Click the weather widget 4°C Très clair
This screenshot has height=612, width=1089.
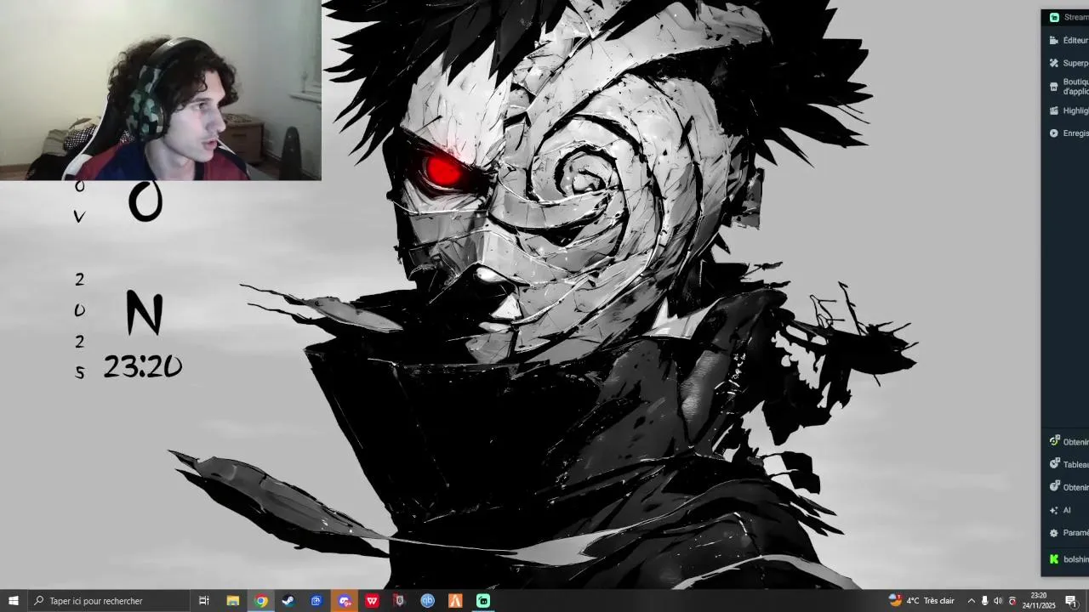(x=921, y=601)
